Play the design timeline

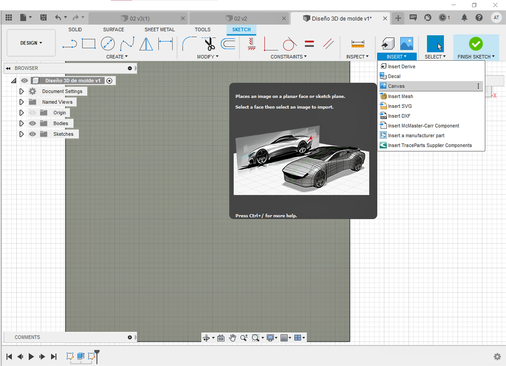click(31, 356)
